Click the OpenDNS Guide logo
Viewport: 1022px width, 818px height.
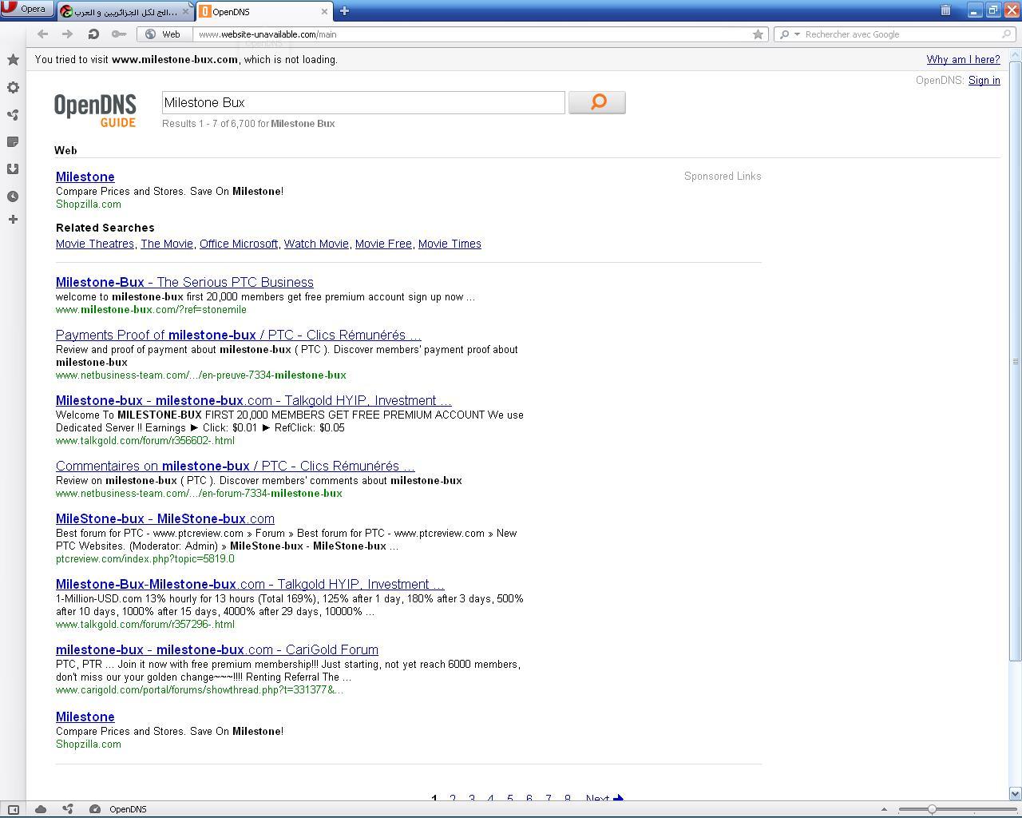tap(95, 110)
